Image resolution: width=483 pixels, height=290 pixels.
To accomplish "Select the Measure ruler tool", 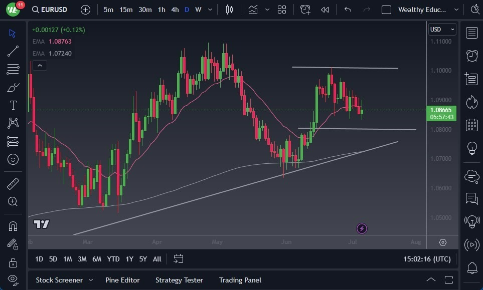I will pyautogui.click(x=13, y=183).
